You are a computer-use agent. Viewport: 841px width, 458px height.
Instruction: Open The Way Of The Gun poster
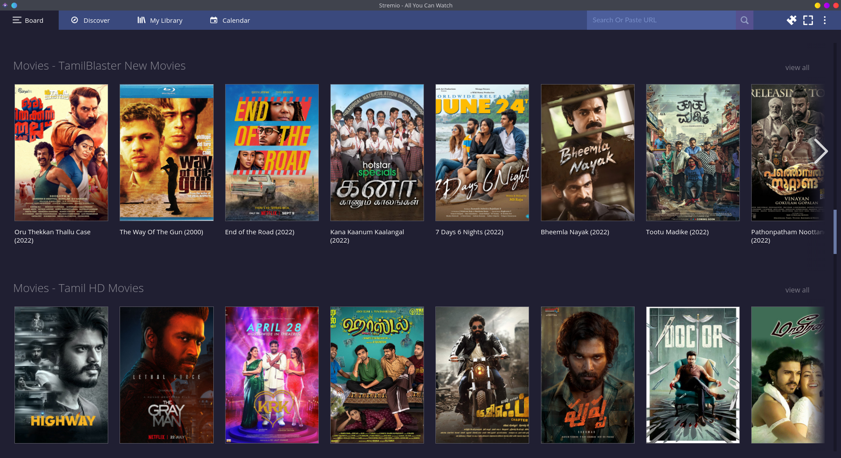(x=166, y=152)
